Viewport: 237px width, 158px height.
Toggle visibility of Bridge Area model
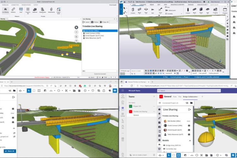[x=164, y=145]
